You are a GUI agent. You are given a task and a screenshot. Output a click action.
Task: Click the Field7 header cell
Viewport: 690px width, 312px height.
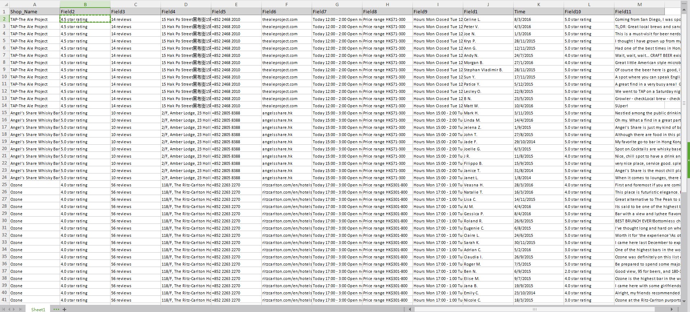click(x=337, y=12)
